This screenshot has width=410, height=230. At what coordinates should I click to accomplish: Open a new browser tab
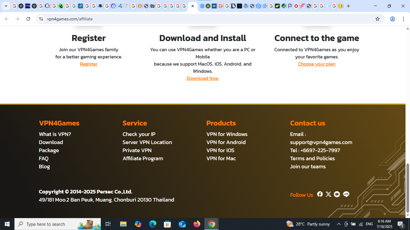pyautogui.click(x=348, y=6)
